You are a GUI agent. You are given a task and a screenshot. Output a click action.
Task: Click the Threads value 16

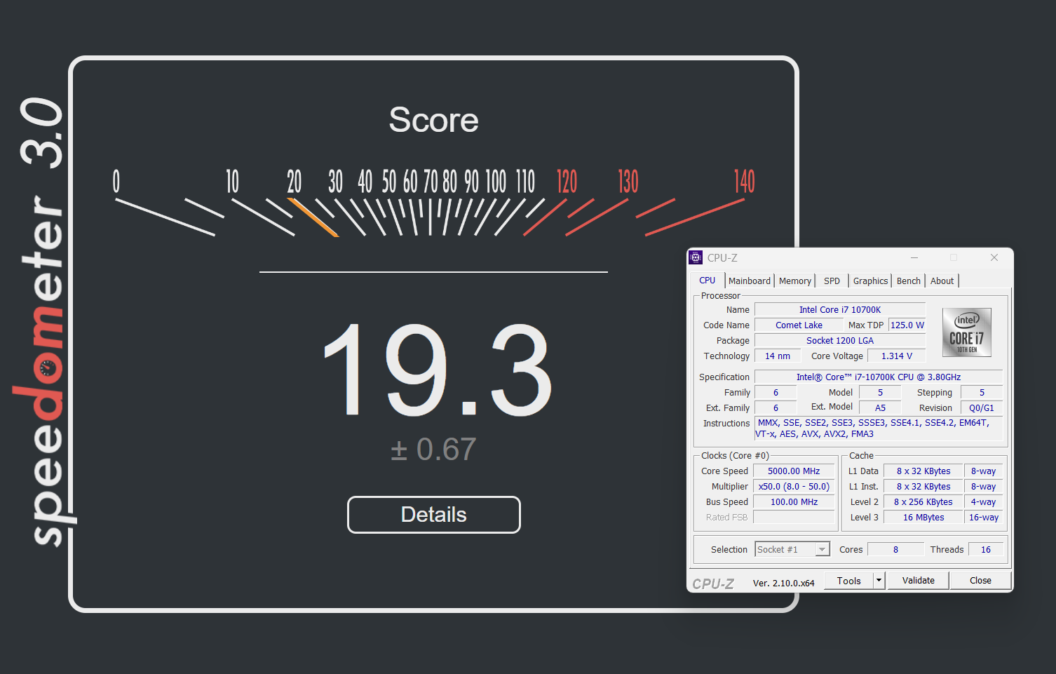point(986,549)
